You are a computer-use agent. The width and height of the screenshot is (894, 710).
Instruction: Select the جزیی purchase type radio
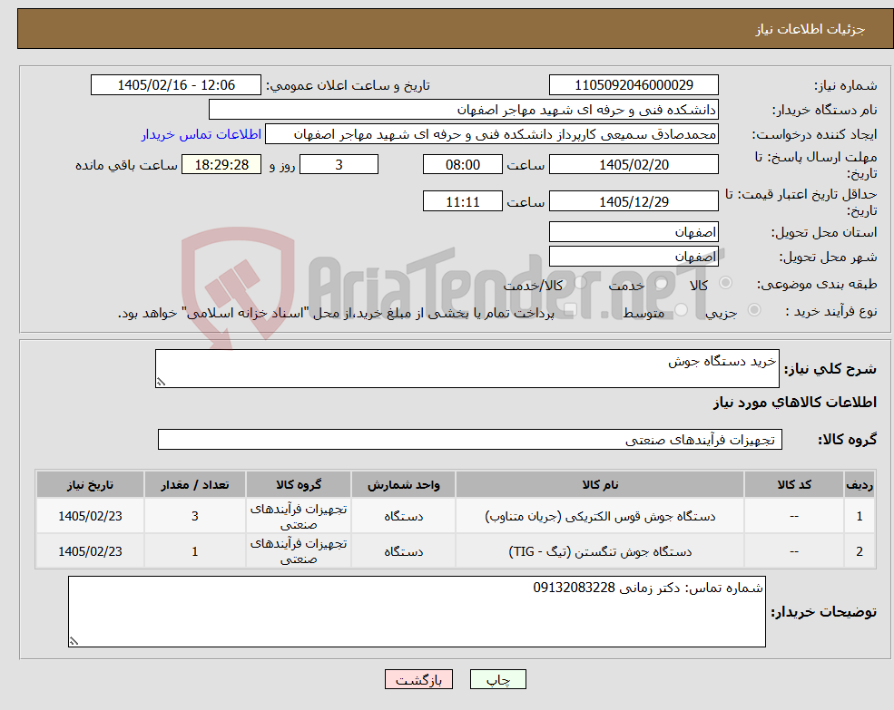753,309
